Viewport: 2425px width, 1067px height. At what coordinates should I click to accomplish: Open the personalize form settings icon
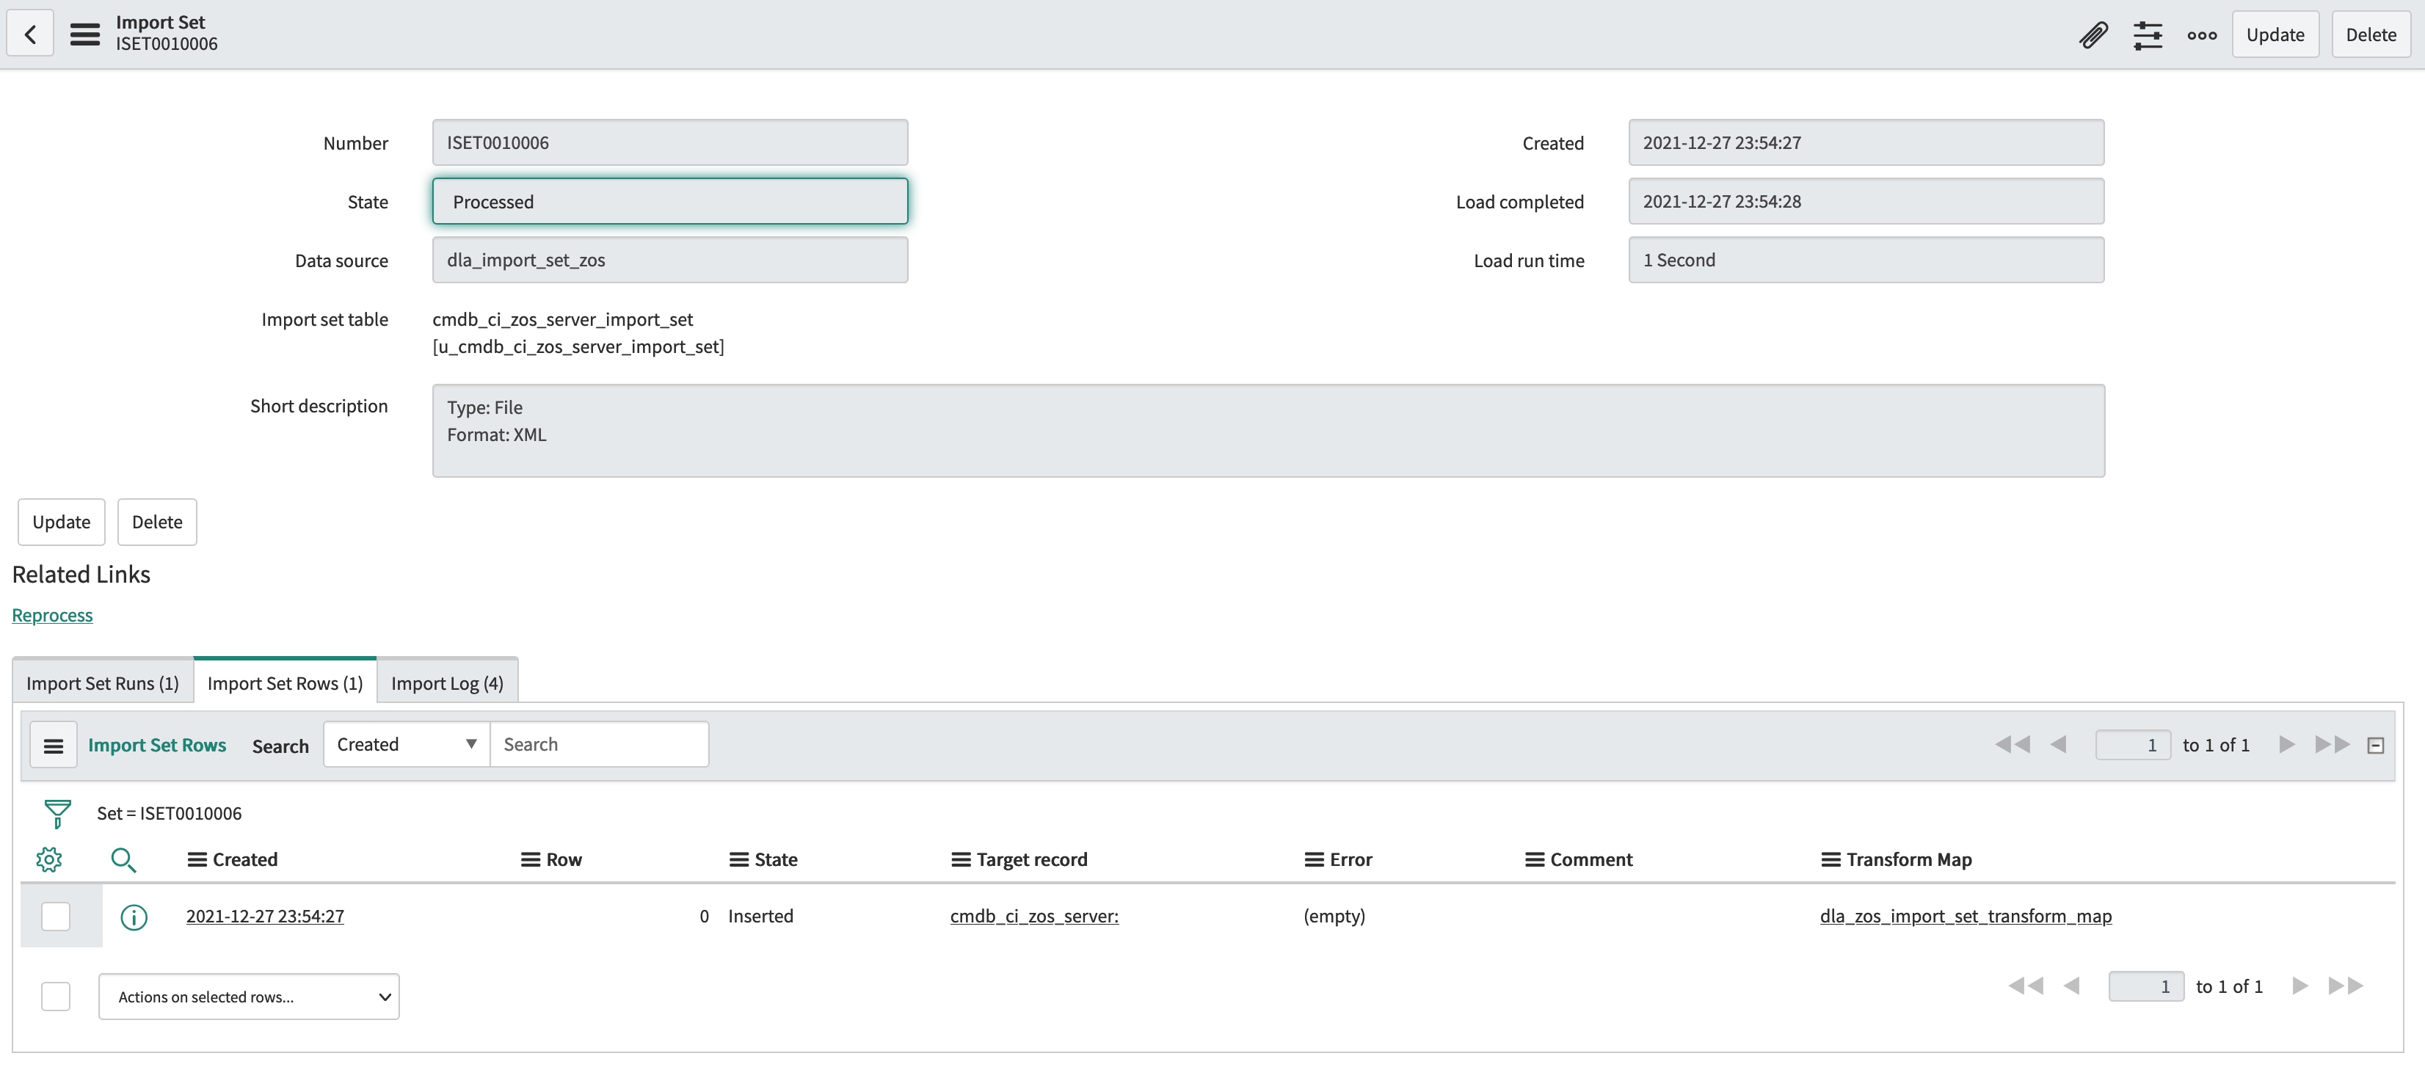2148,34
